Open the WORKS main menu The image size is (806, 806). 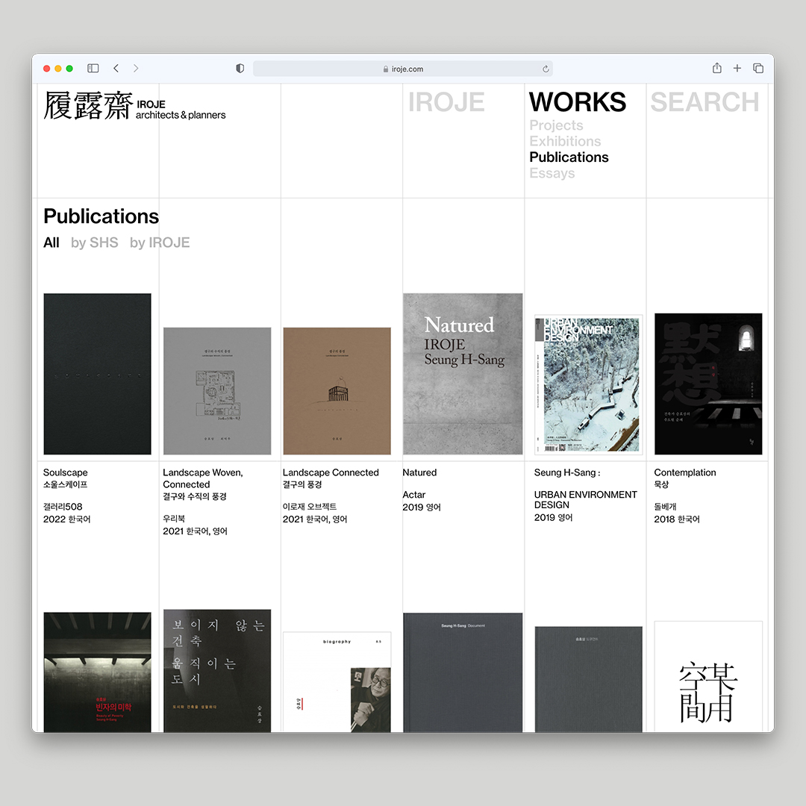pyautogui.click(x=578, y=101)
